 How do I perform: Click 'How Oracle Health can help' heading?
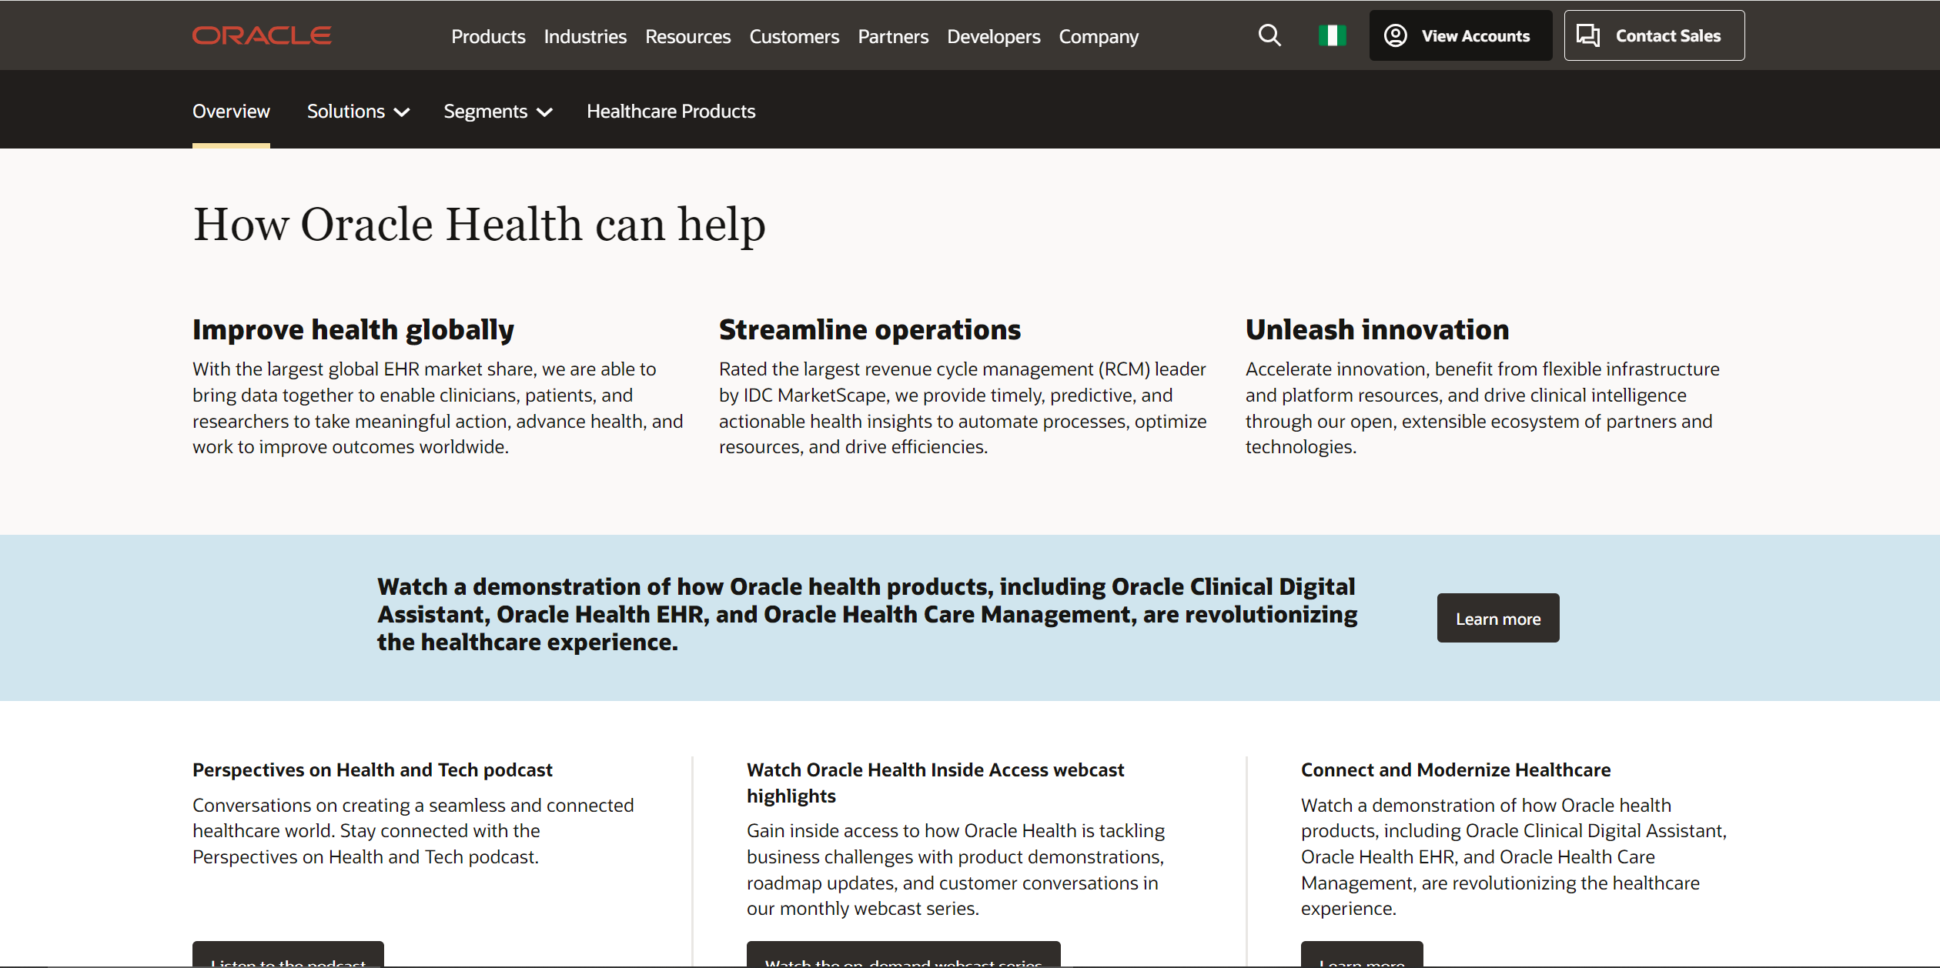click(479, 225)
